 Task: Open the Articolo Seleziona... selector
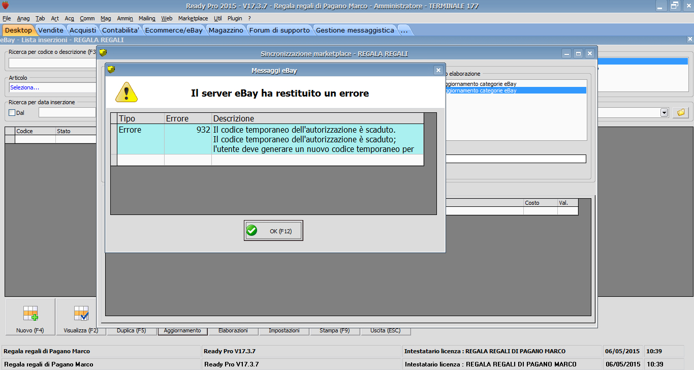click(x=52, y=87)
